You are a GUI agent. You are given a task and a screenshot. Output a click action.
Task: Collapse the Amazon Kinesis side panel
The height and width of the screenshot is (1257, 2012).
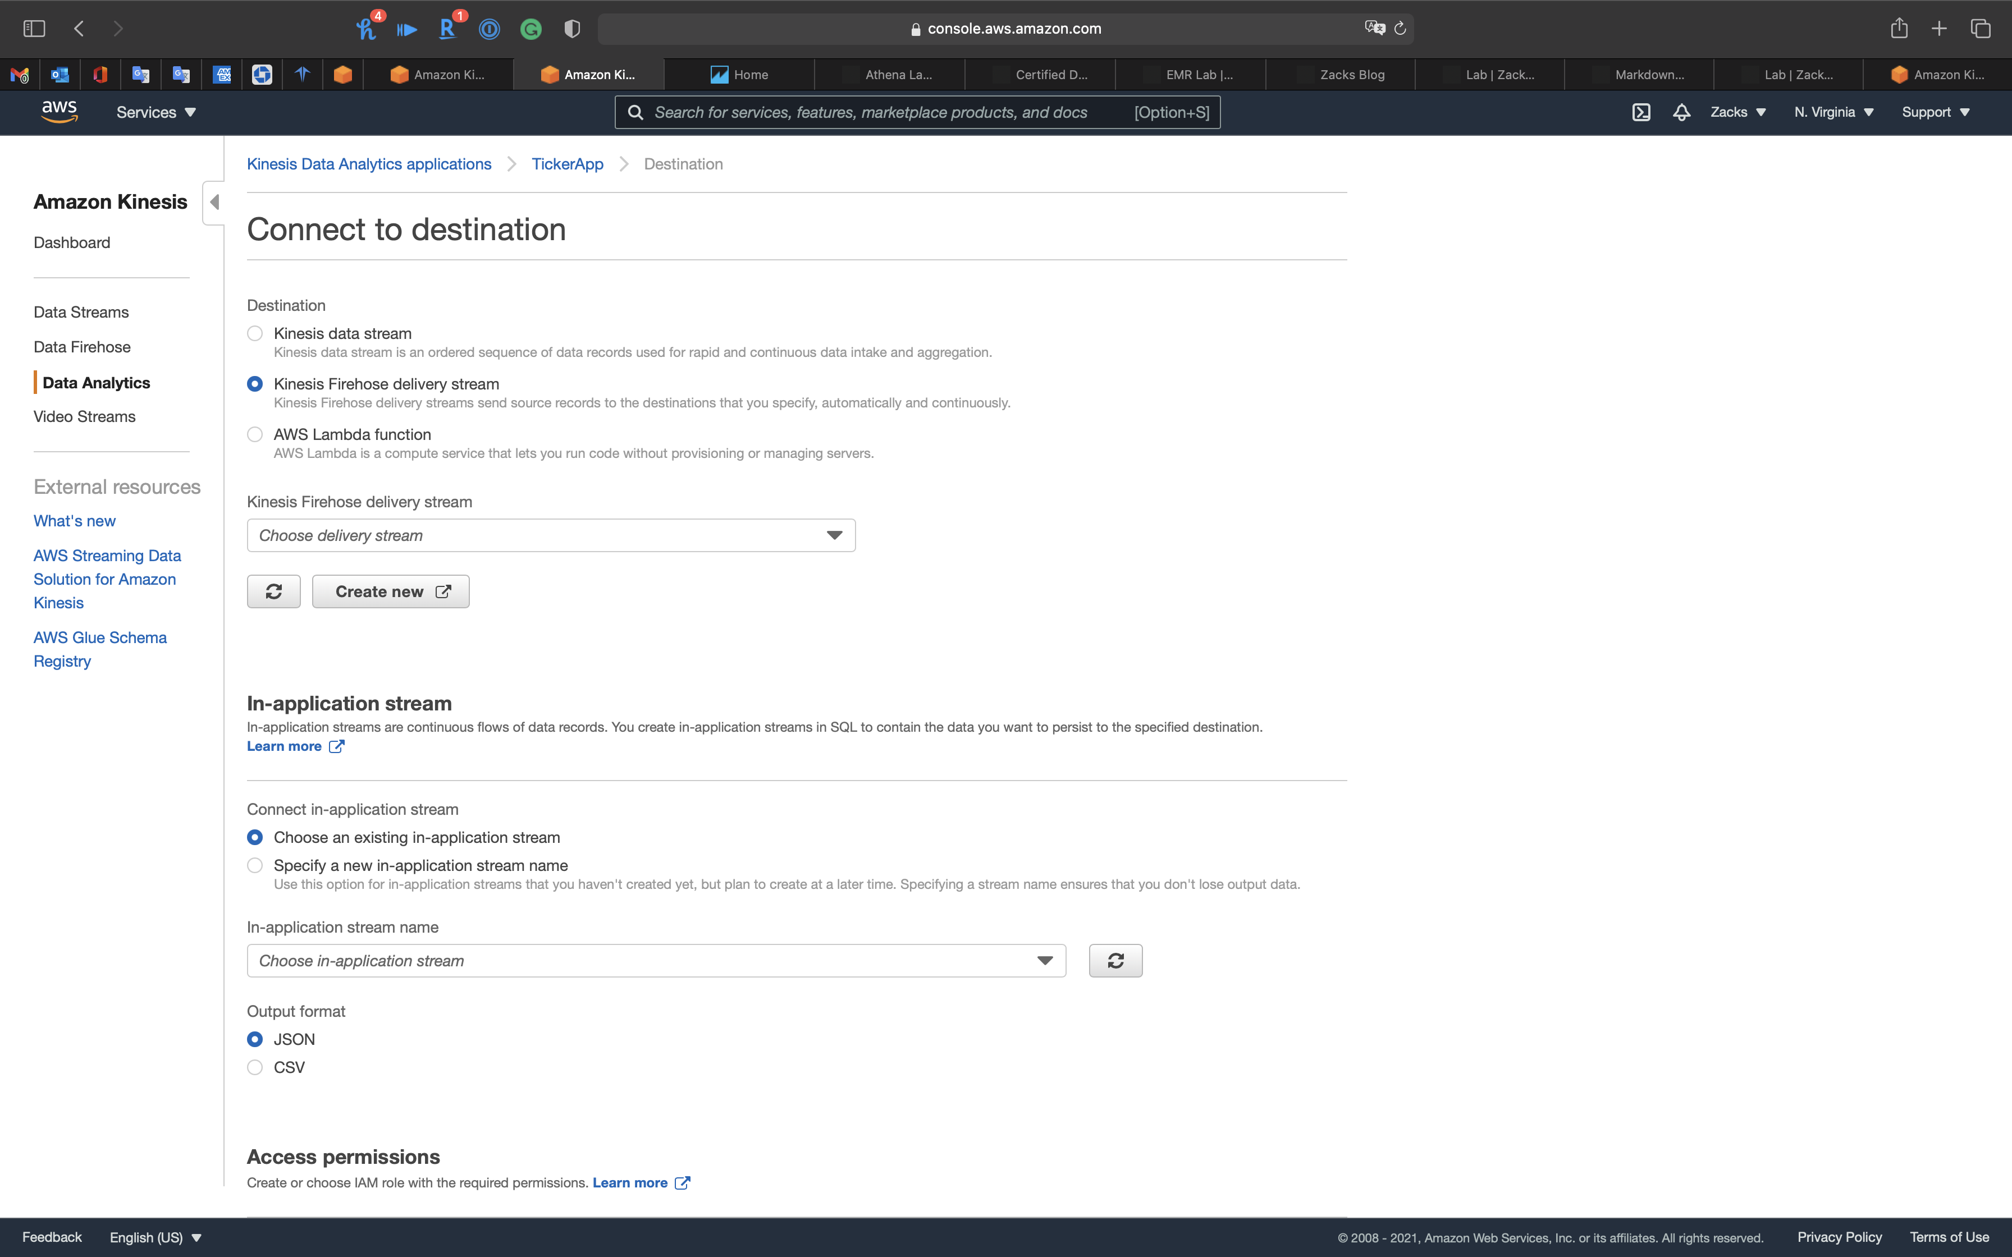214,202
